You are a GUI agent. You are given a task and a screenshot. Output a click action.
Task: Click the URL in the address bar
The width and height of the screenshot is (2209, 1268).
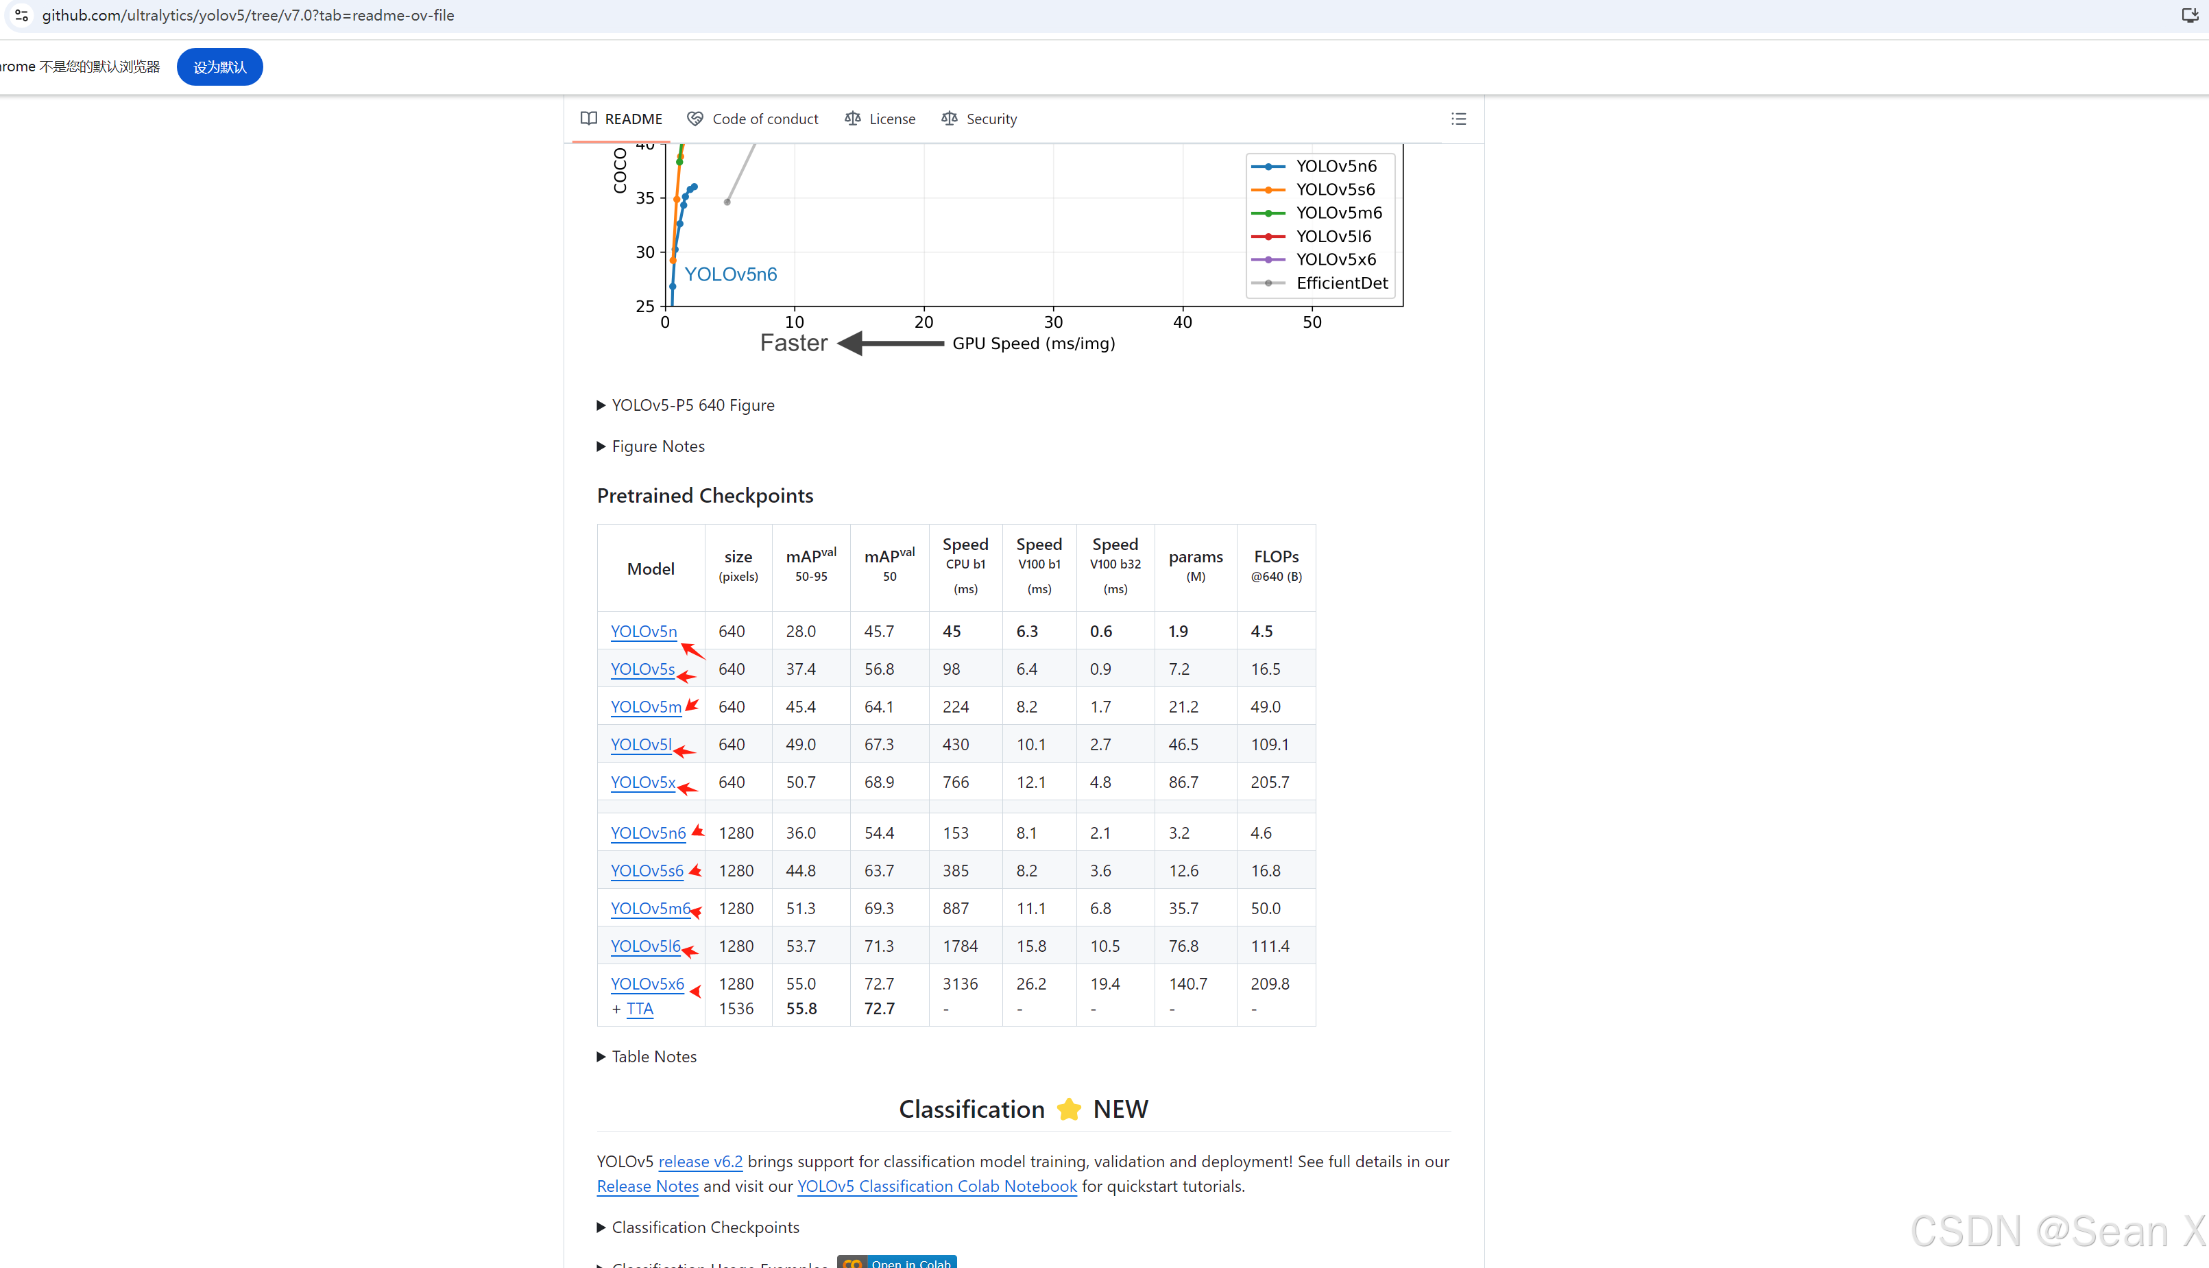coord(248,16)
